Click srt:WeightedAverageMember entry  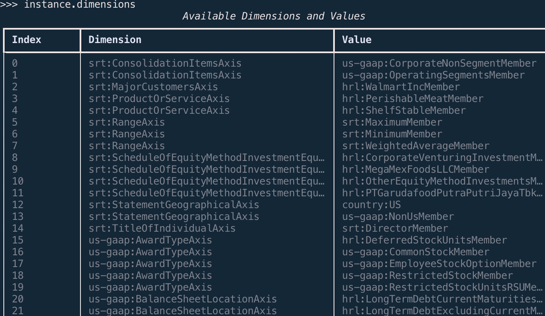(x=413, y=145)
